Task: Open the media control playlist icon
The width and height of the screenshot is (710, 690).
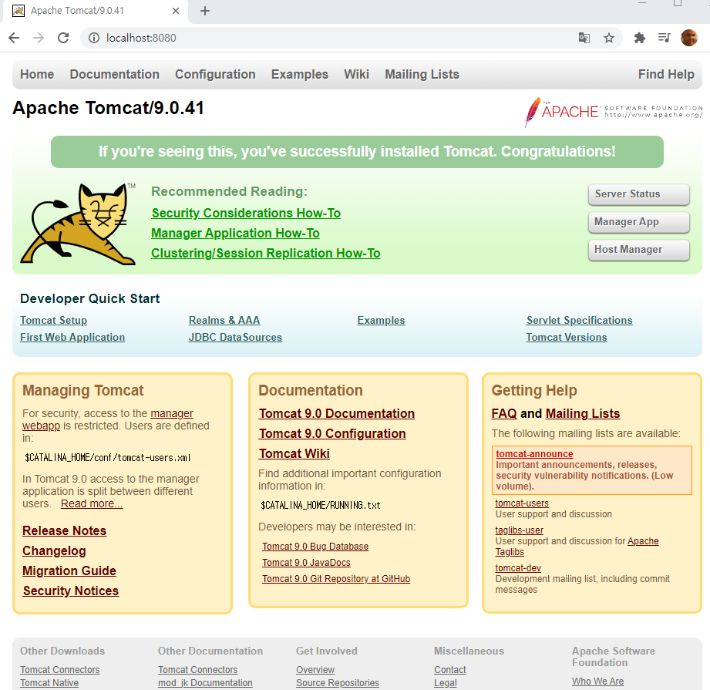Action: click(x=665, y=38)
